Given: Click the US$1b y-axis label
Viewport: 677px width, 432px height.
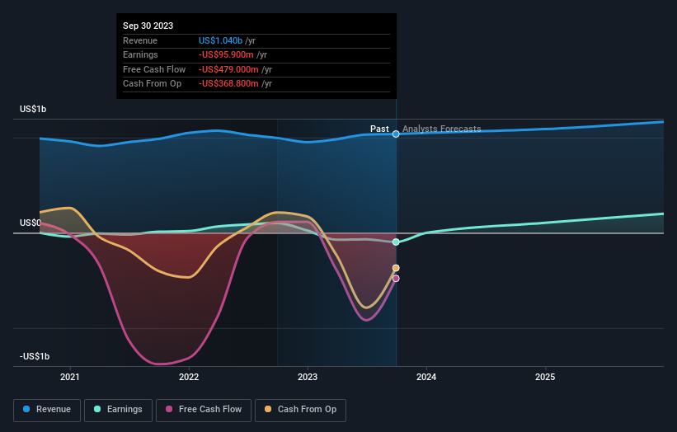Looking at the screenshot, I should tap(33, 109).
